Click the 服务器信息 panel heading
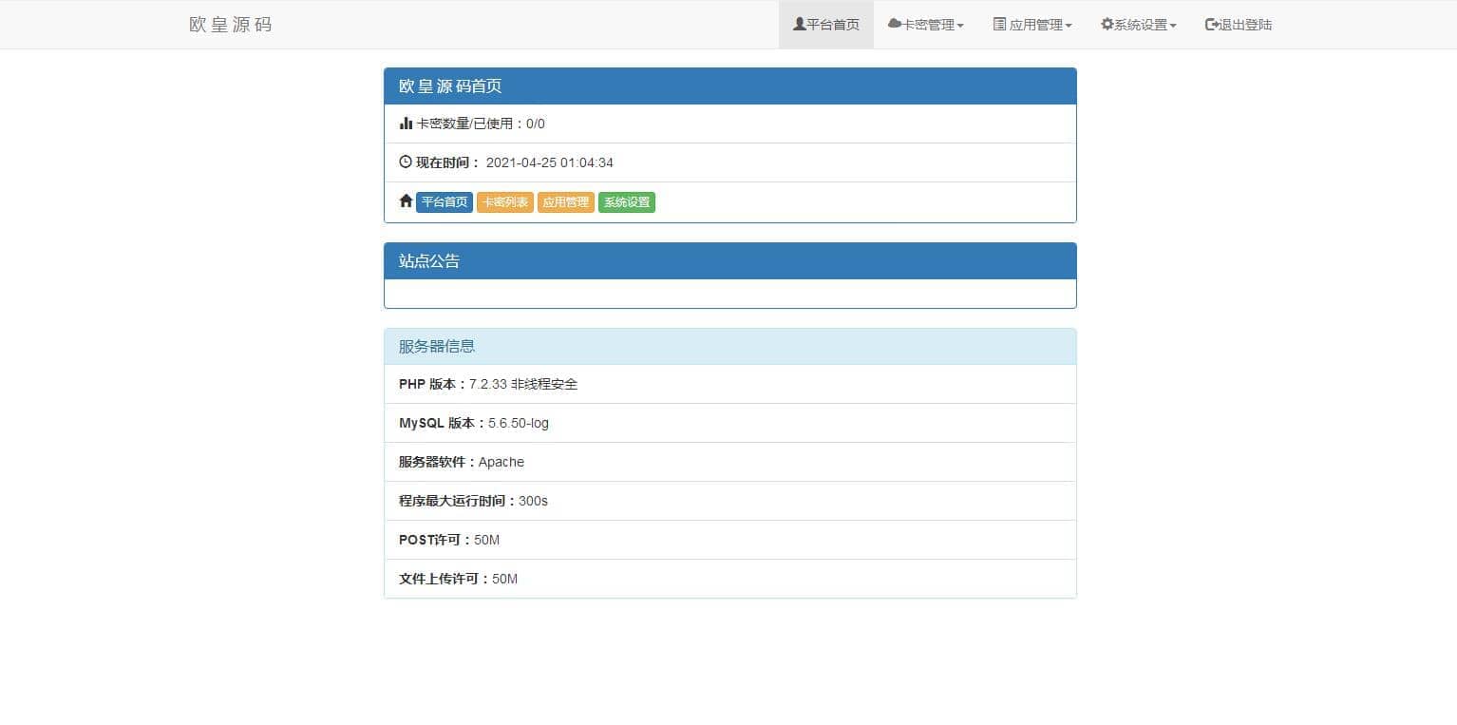Viewport: 1457px width, 725px height. (730, 347)
